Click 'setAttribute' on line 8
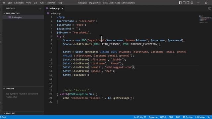This screenshot has width=212, height=119. point(83,44)
